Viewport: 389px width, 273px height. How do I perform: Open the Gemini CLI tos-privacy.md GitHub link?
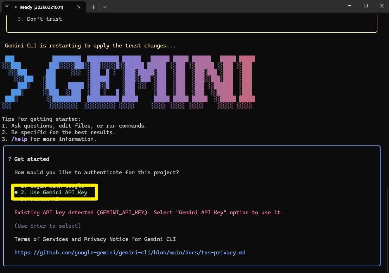pos(130,252)
